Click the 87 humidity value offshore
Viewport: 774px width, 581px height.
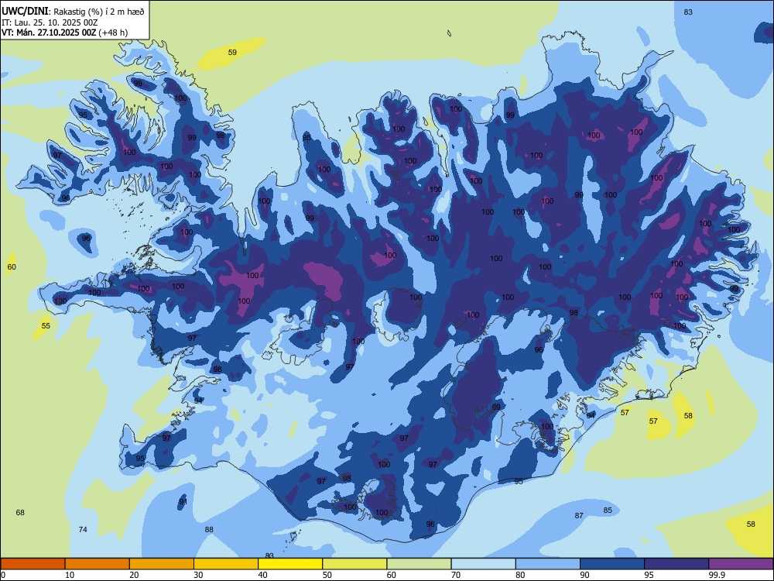point(579,515)
